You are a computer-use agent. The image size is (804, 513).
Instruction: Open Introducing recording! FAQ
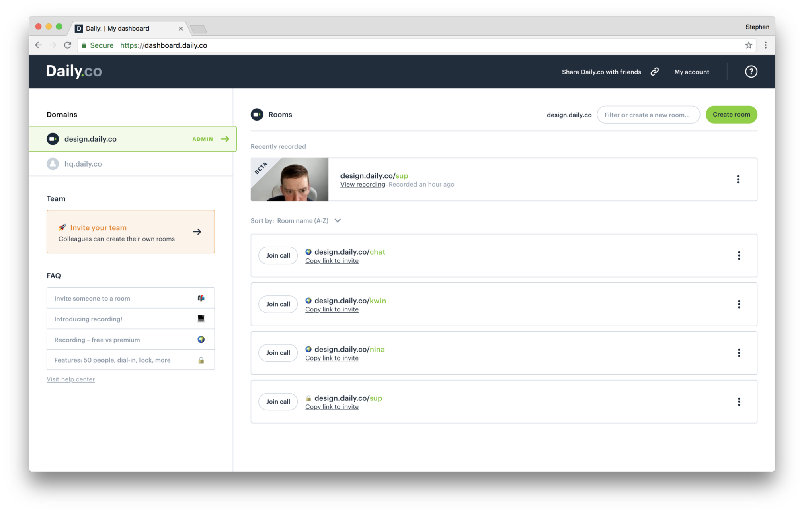click(131, 319)
